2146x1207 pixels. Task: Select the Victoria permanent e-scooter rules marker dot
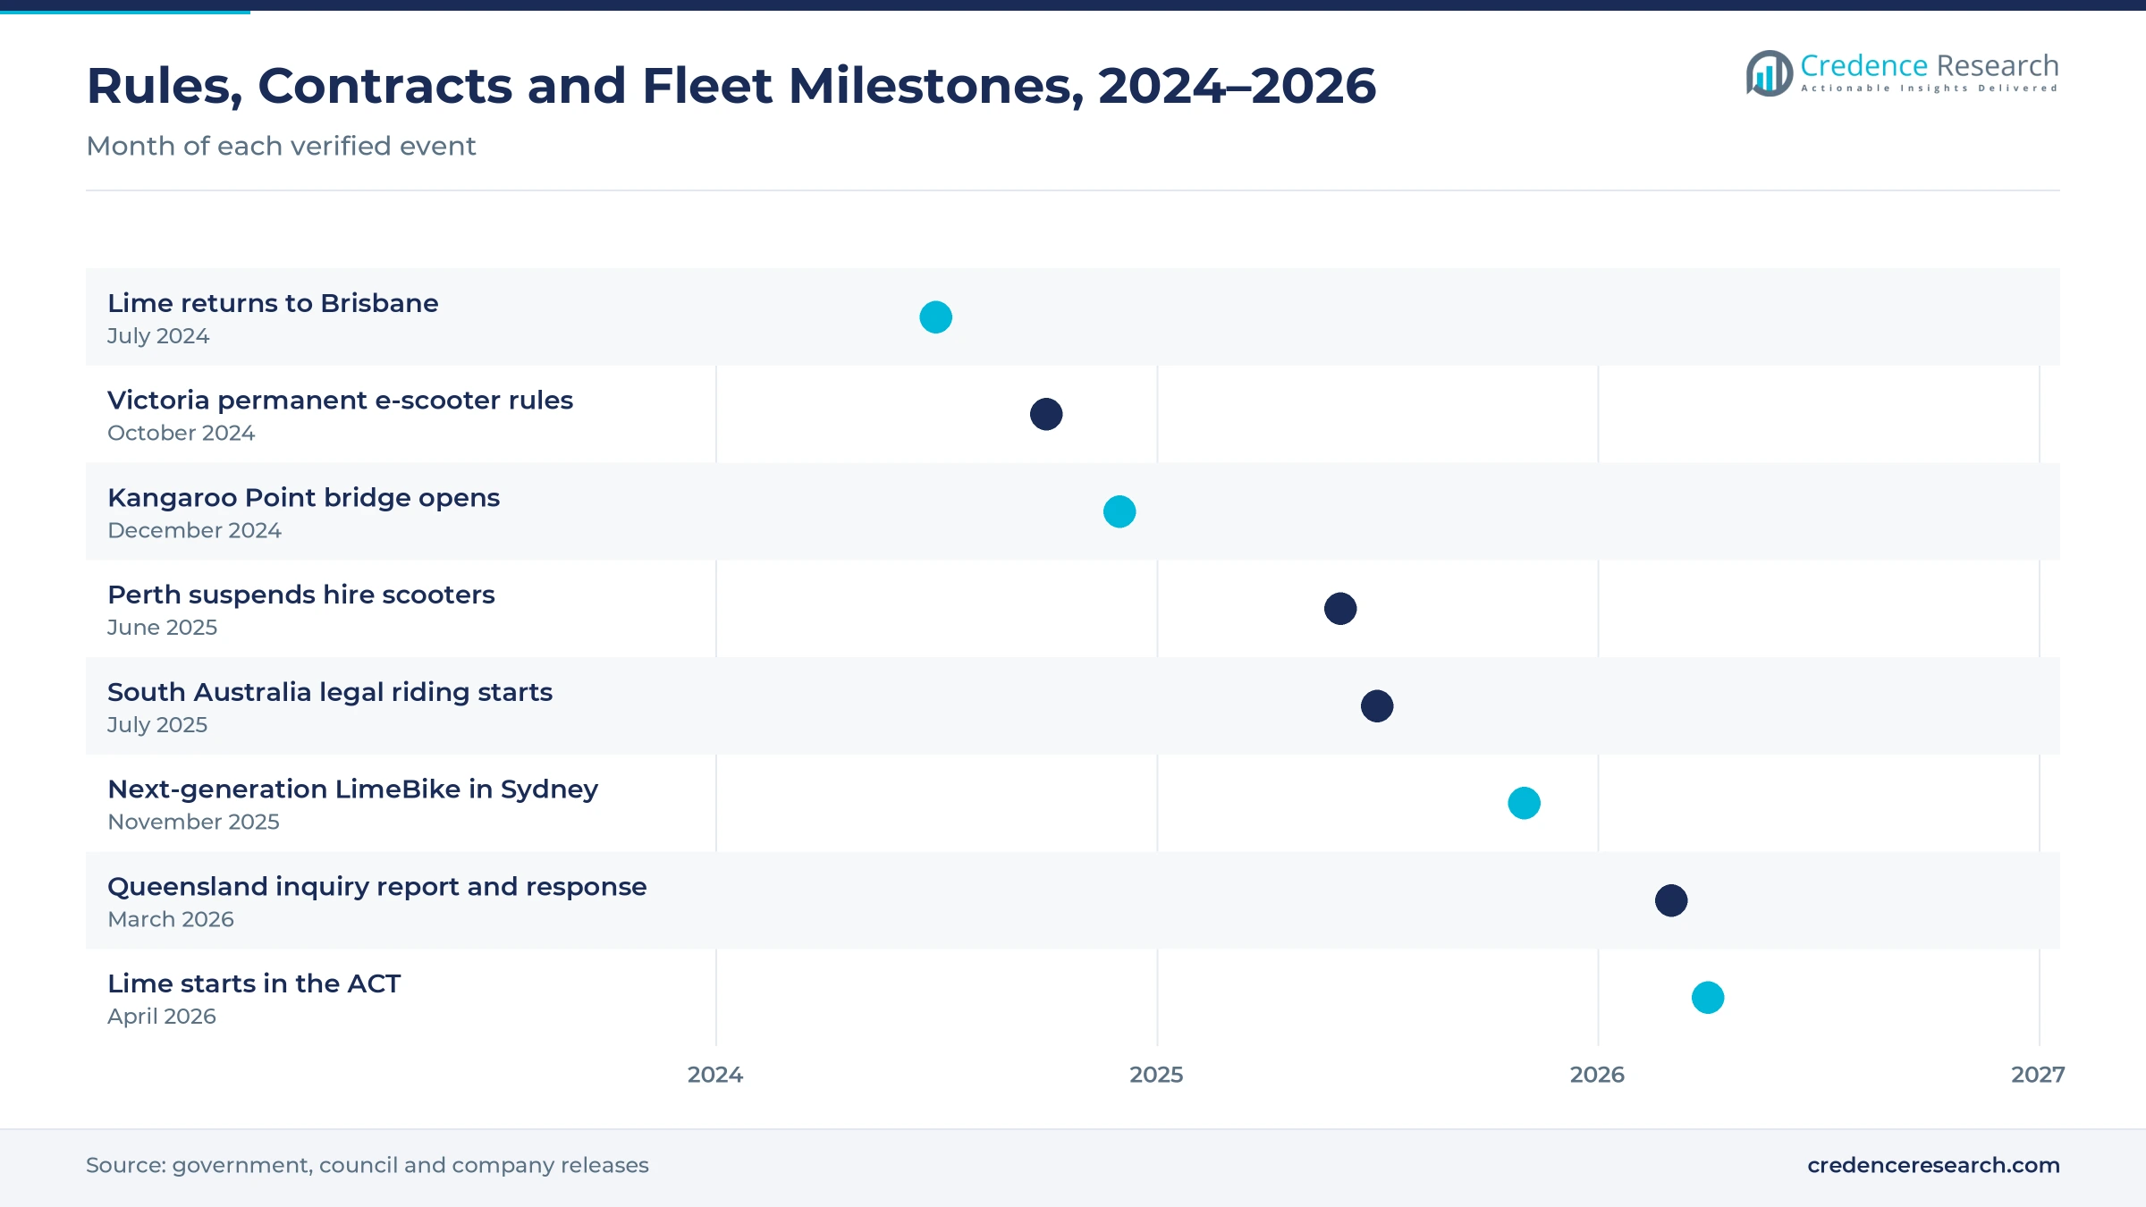[x=1046, y=414]
